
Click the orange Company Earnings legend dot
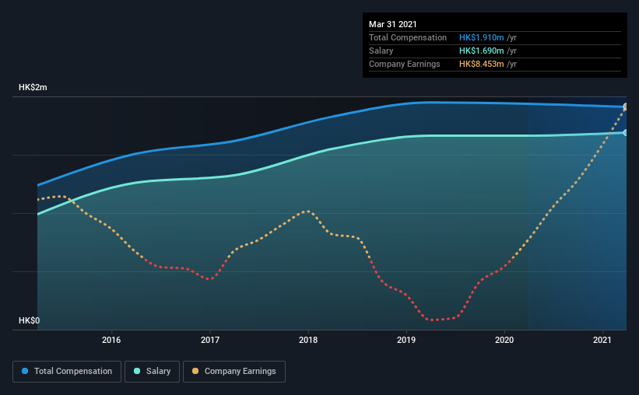[x=195, y=371]
